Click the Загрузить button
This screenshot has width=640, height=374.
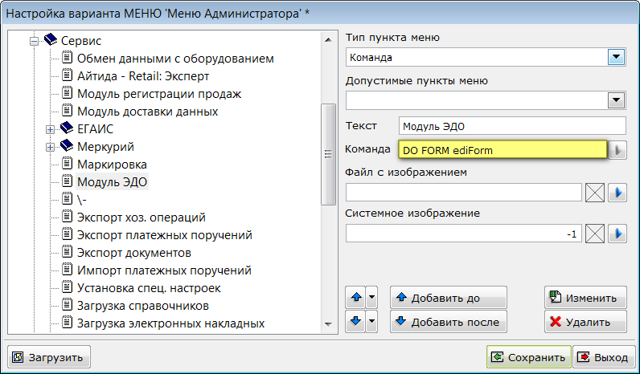[49, 357]
